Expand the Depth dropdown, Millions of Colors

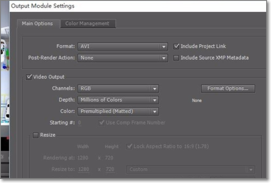(118, 100)
